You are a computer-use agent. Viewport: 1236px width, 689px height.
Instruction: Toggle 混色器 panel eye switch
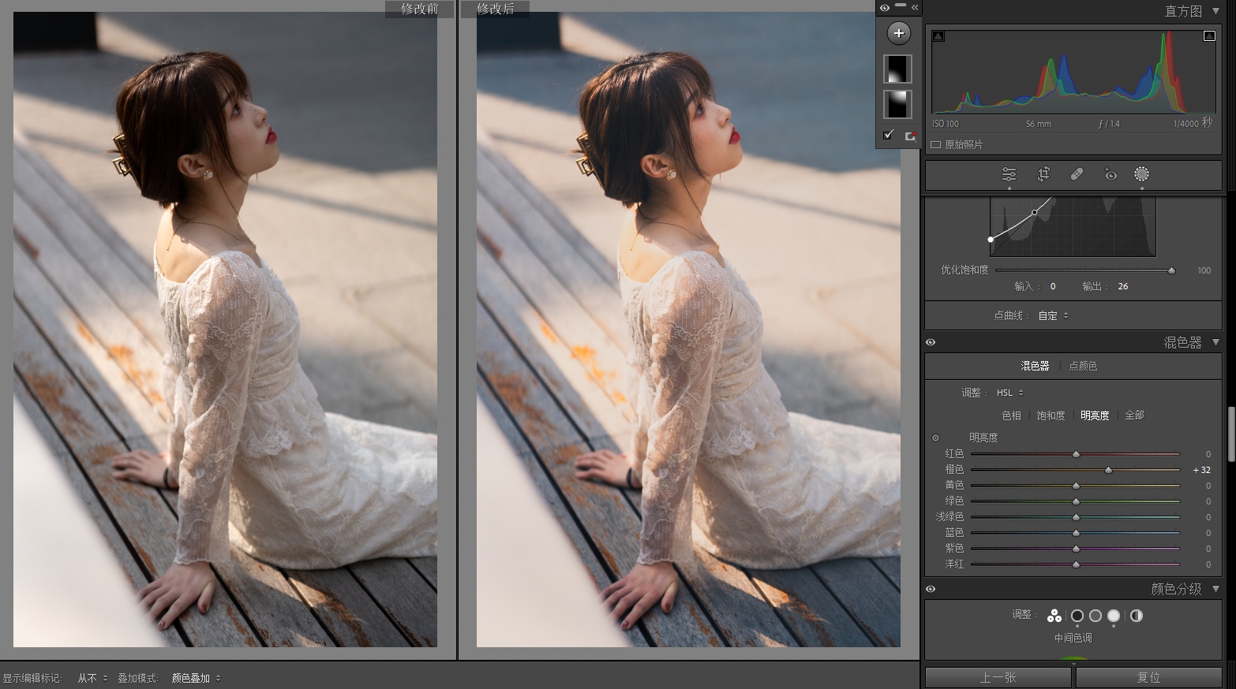[x=931, y=342]
